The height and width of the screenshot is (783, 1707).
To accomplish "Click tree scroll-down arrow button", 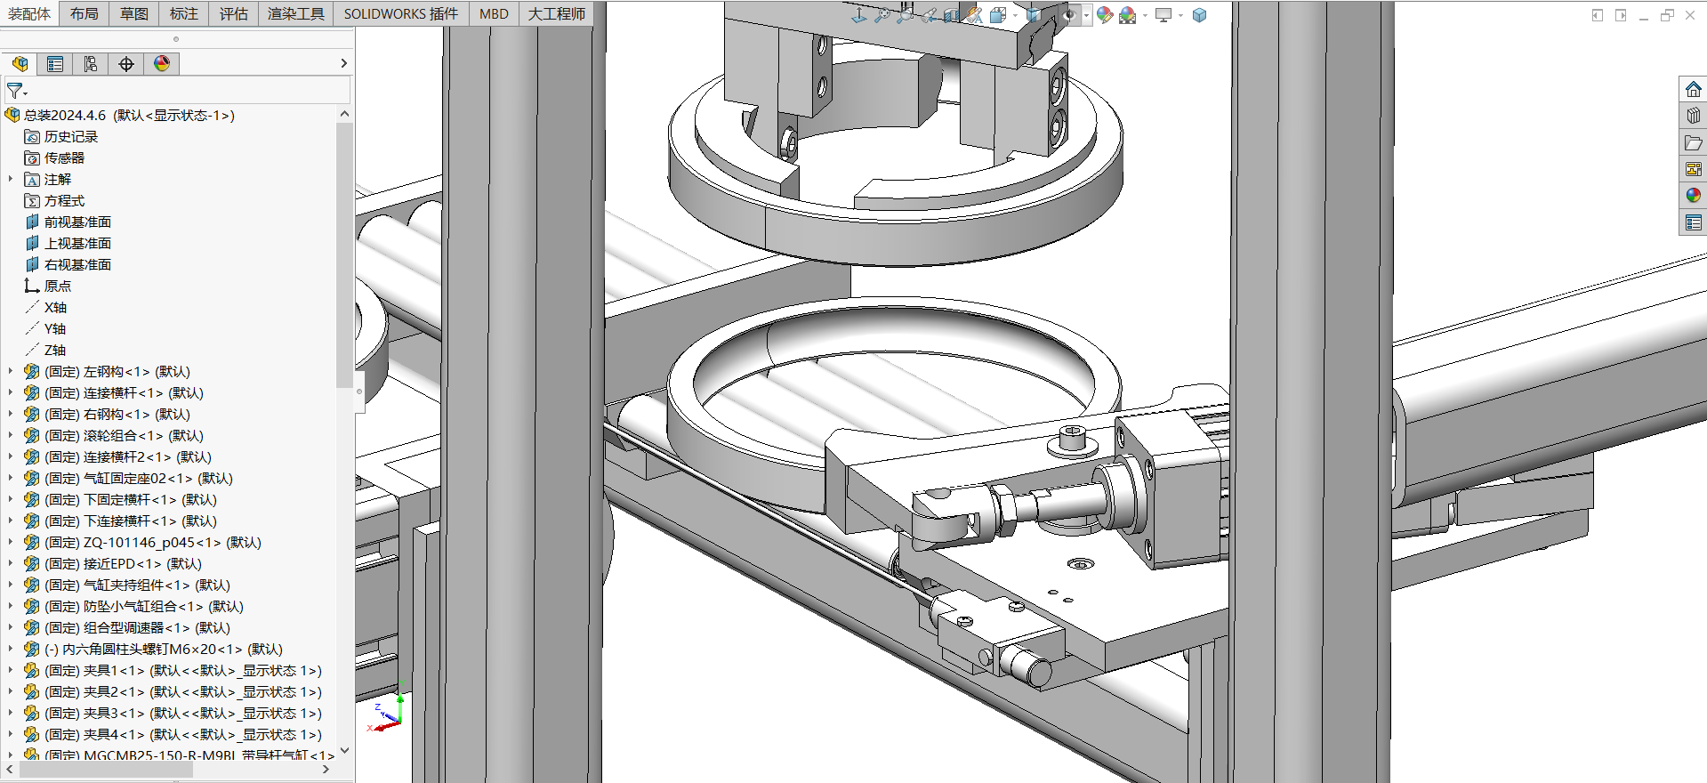I will click(x=344, y=750).
